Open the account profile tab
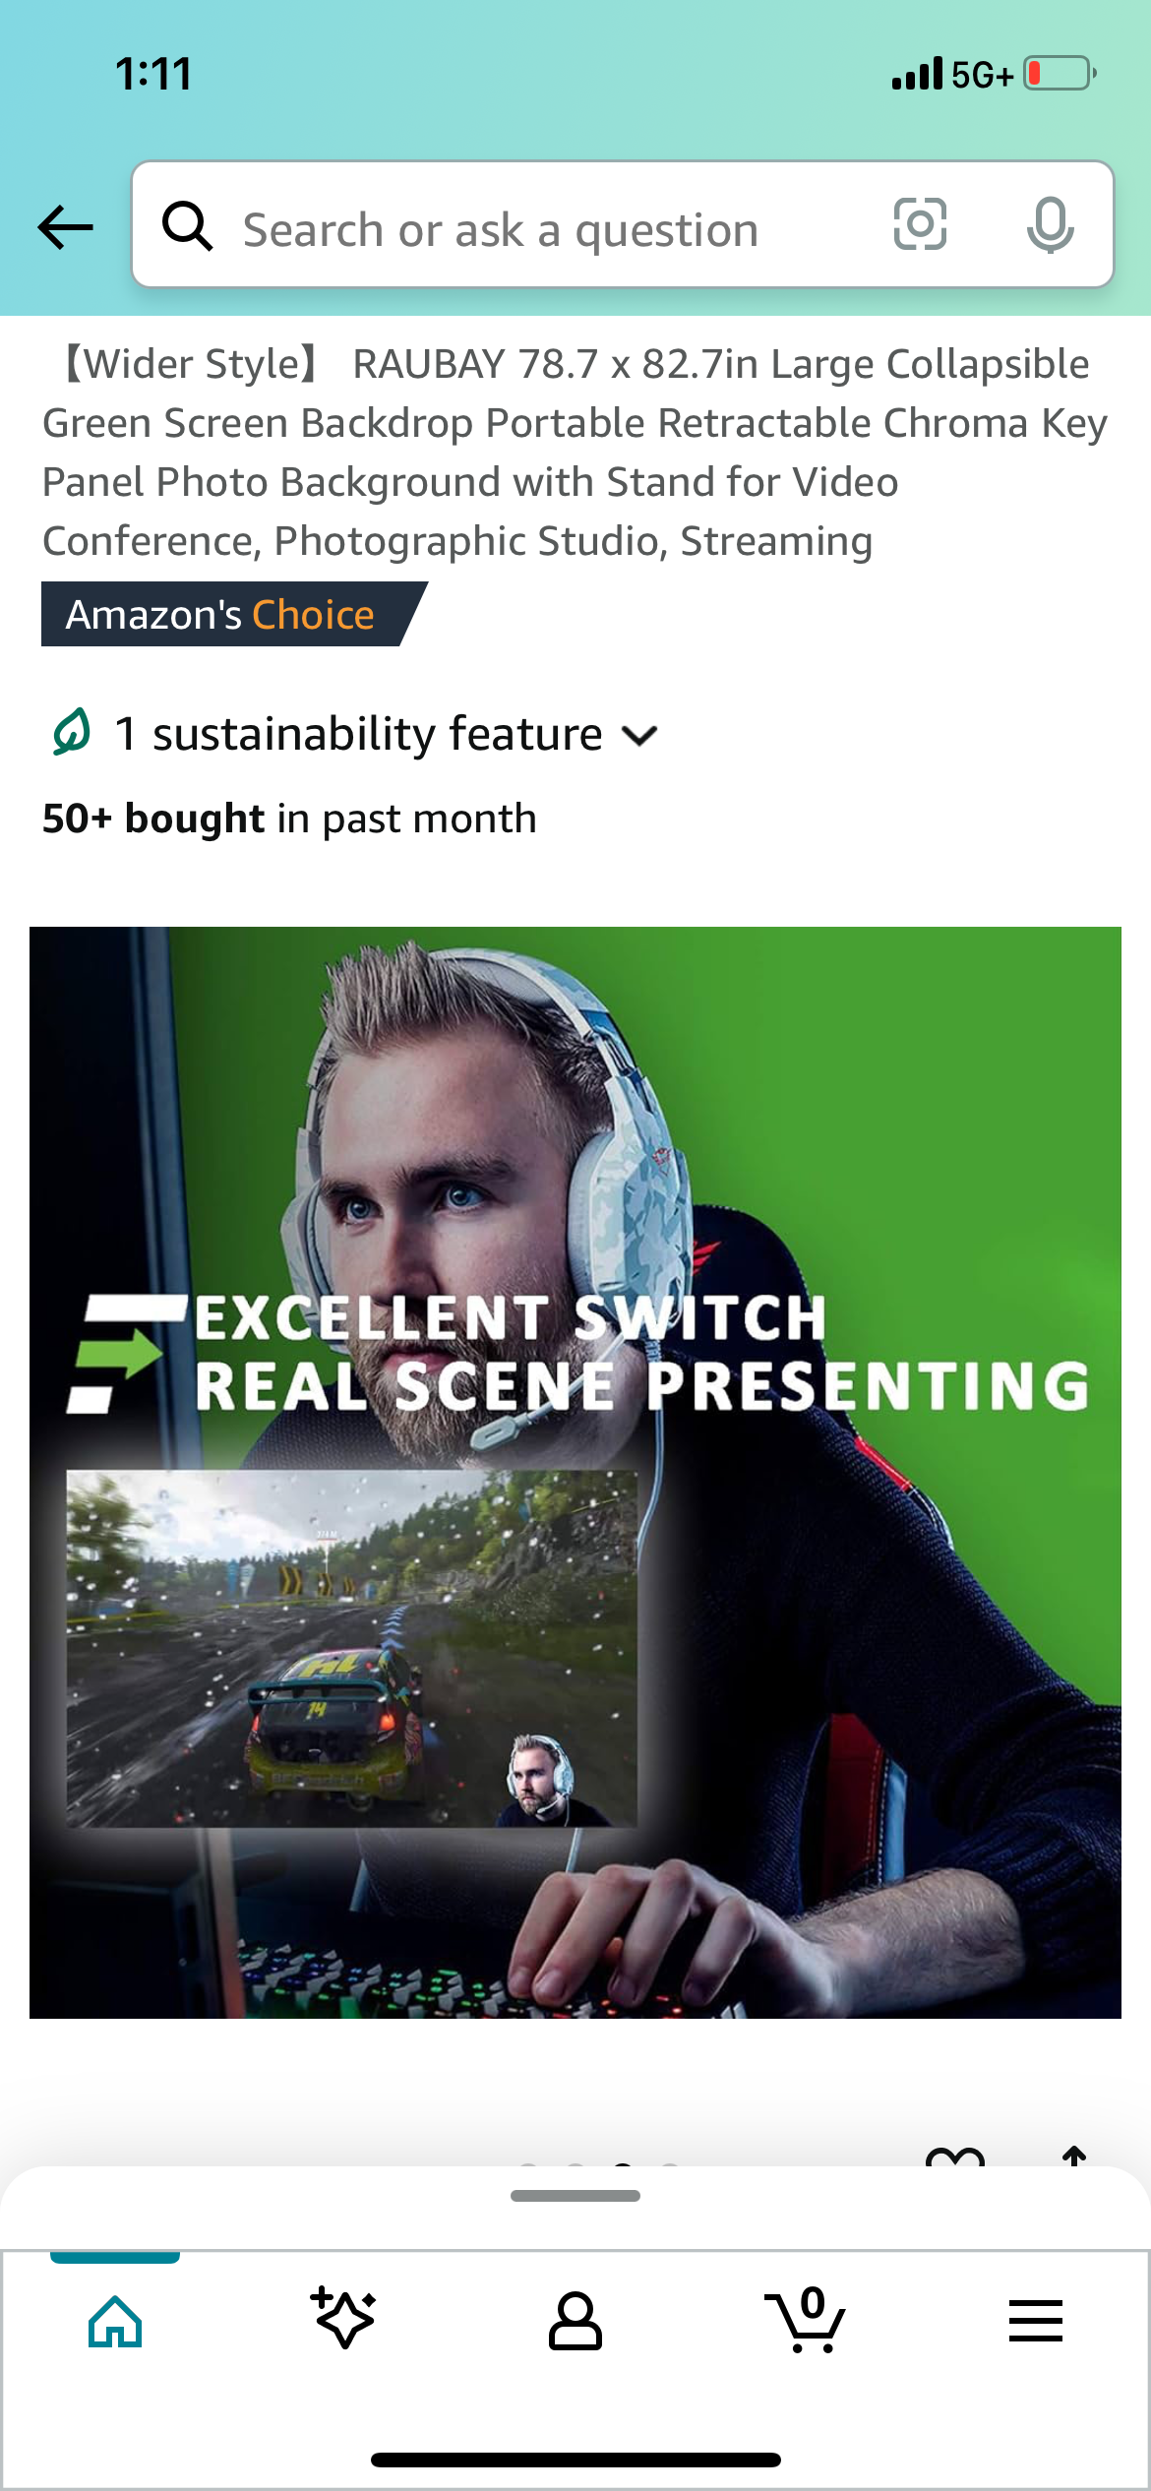This screenshot has width=1151, height=2491. pyautogui.click(x=575, y=2322)
